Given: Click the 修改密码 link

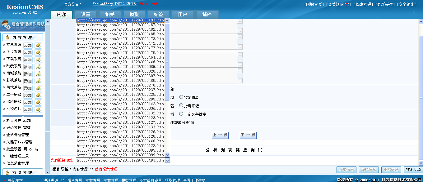Looking at the screenshot, I should tap(363, 4).
